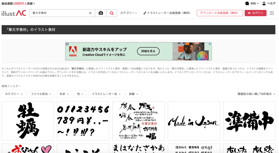Screen dimensions: 279x153
Task: Open the brush numbers 0123456 thumbnail
Action: (x=83, y=121)
